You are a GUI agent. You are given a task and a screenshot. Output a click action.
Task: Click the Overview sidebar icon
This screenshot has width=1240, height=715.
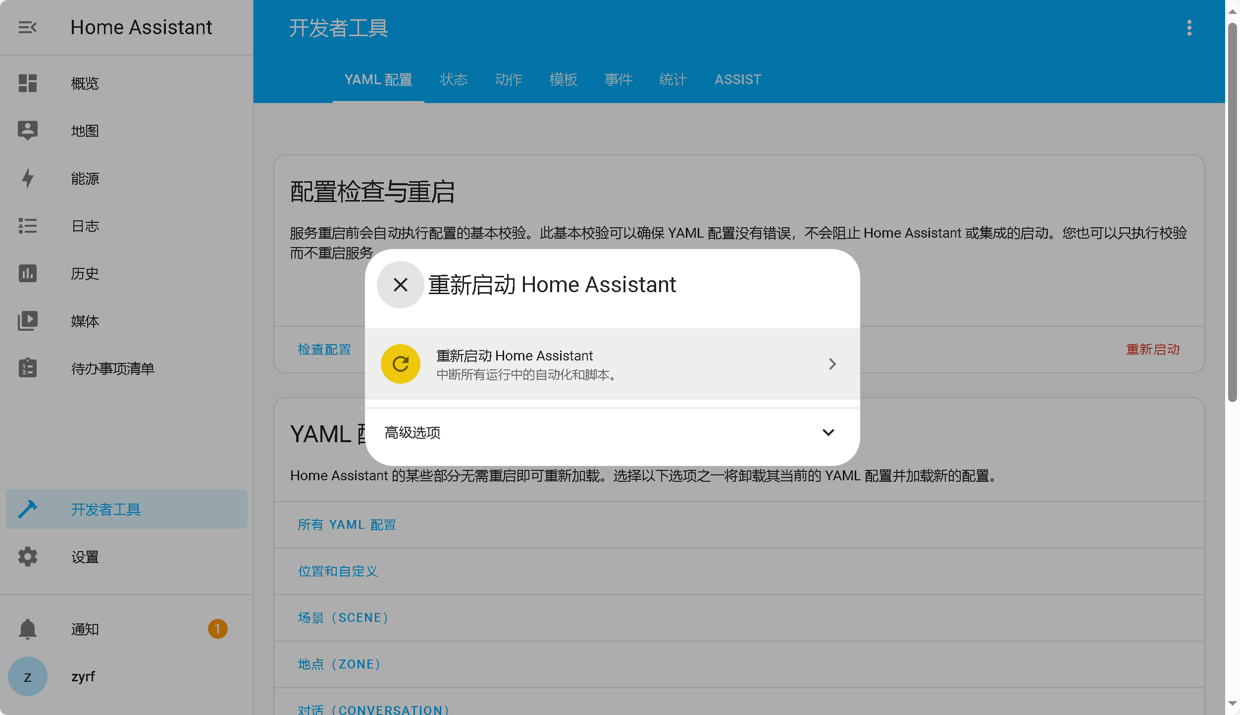point(27,83)
